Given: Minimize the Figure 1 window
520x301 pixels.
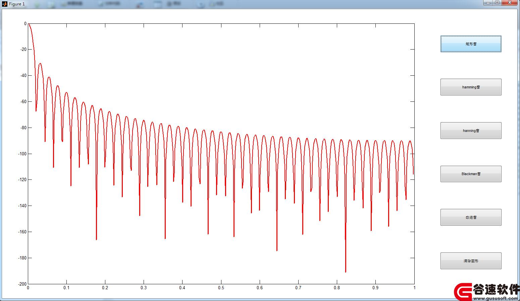Looking at the screenshot, I should click(488, 3).
